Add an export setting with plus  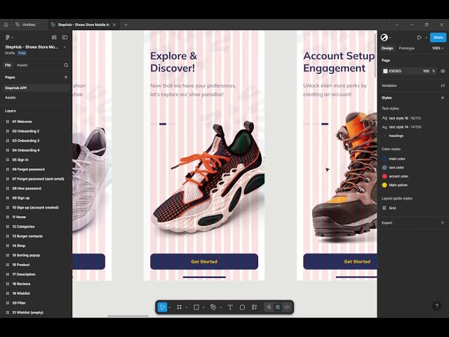click(x=443, y=223)
